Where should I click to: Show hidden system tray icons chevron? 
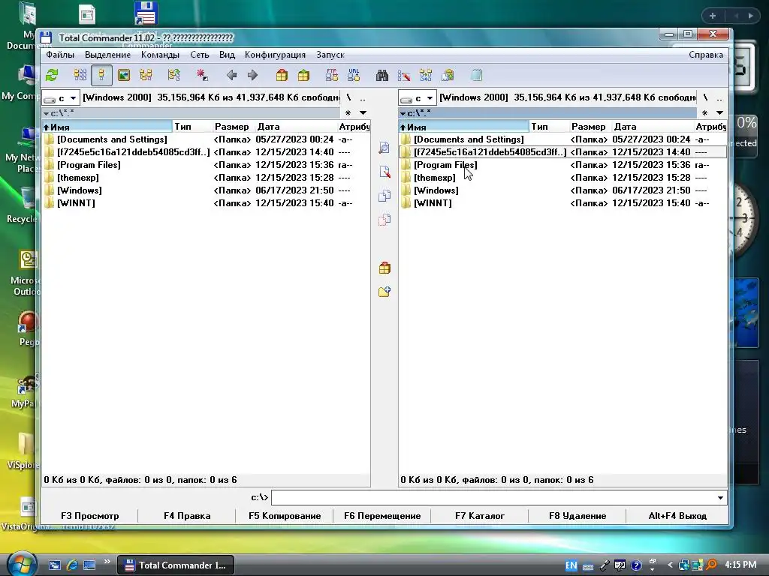coord(669,565)
